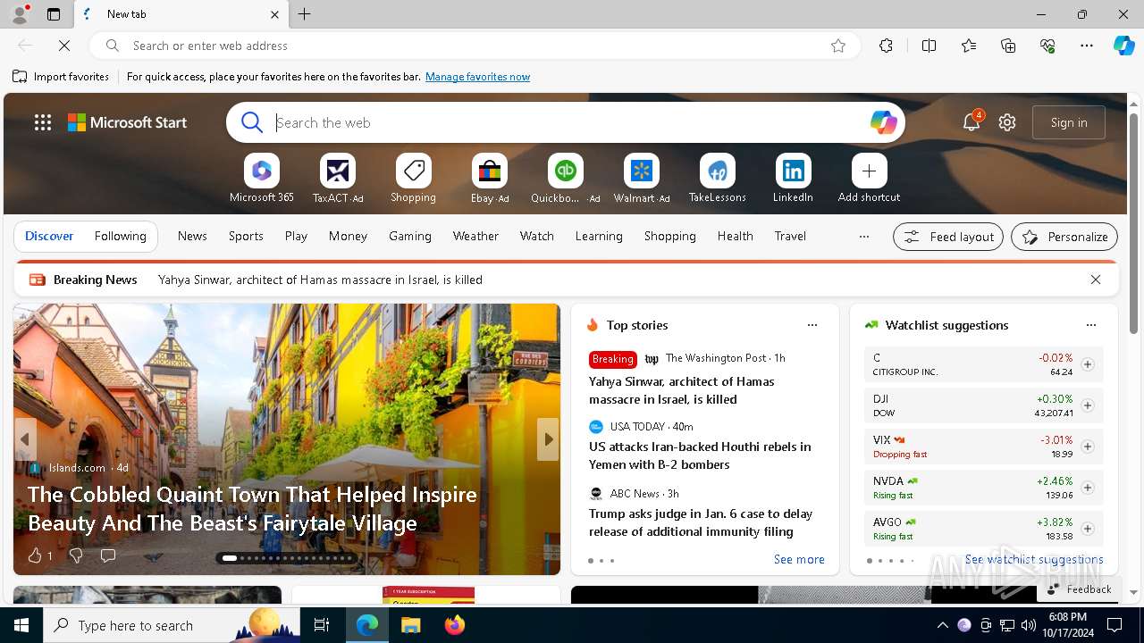Dismiss the Breaking News banner
Image resolution: width=1144 pixels, height=643 pixels.
pos(1096,280)
